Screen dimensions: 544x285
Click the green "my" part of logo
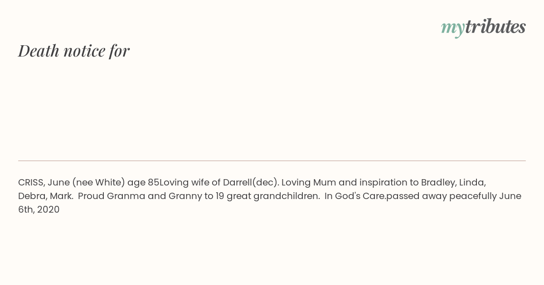coord(452,28)
